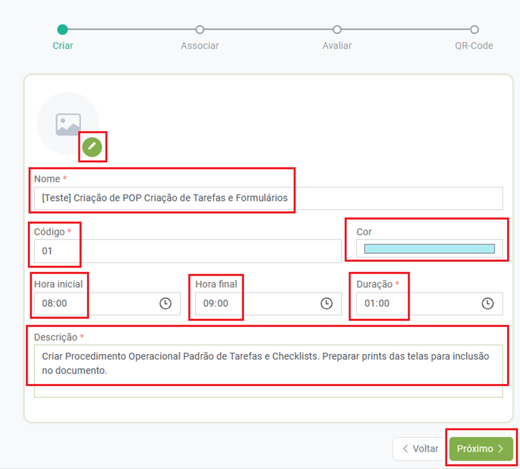Open the Cor light blue color swatch
This screenshot has height=469, width=520.
429,249
